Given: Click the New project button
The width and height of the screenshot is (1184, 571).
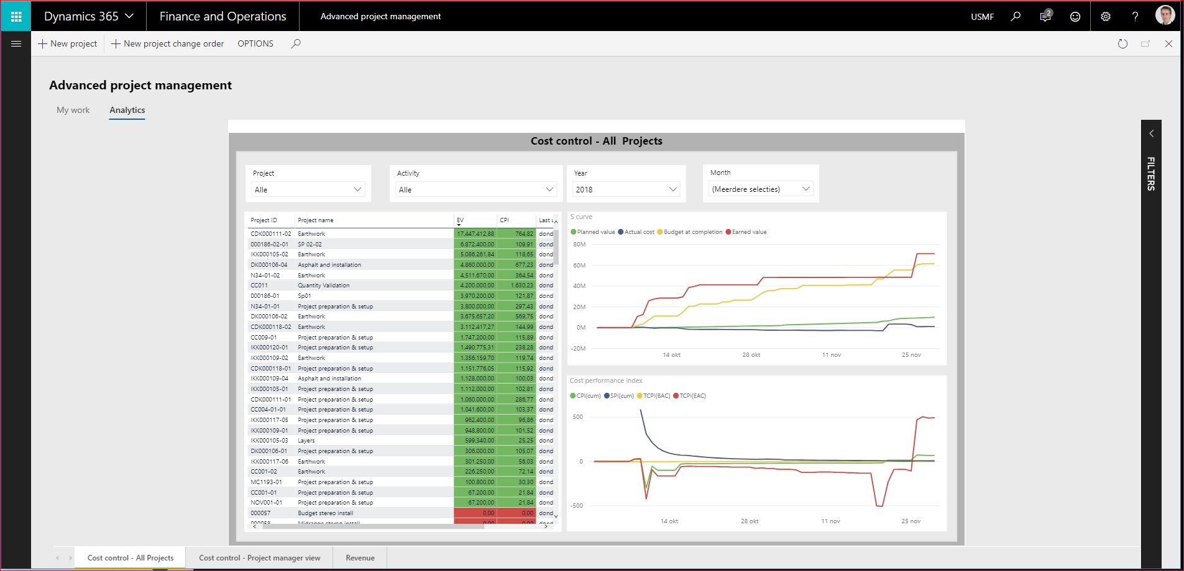Looking at the screenshot, I should pyautogui.click(x=68, y=43).
